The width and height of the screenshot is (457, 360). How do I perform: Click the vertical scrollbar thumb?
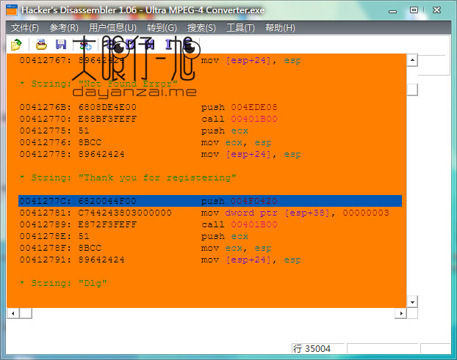[x=412, y=89]
